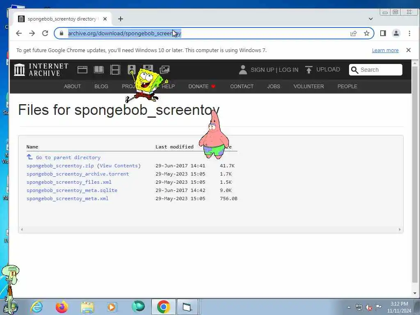The image size is (420, 315).
Task: Open the Software floppy disk icon
Action: [x=148, y=68]
